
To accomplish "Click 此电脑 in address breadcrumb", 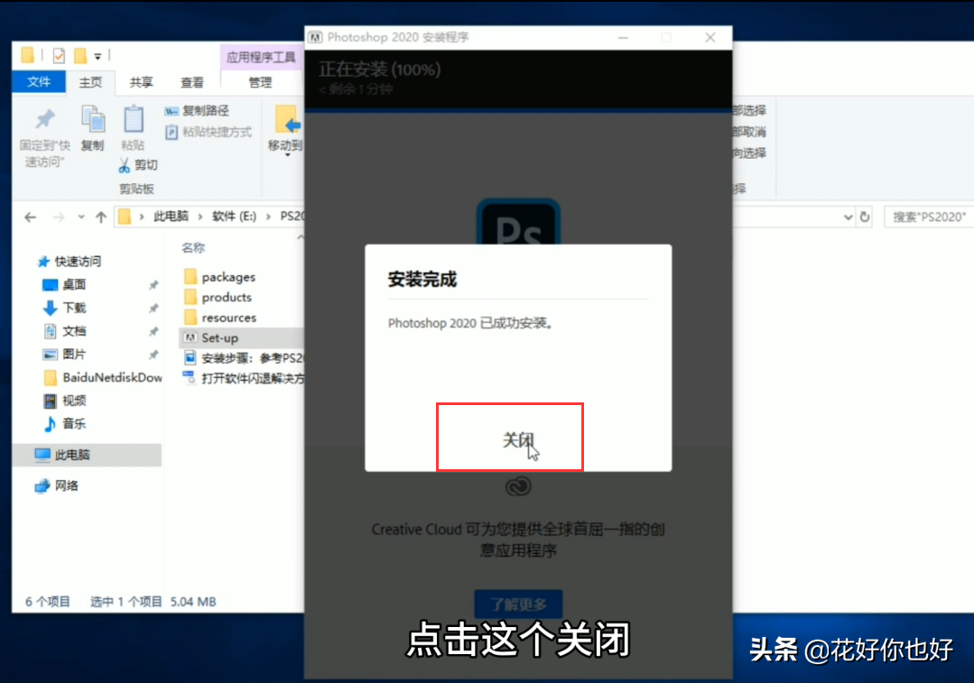I will coord(171,216).
